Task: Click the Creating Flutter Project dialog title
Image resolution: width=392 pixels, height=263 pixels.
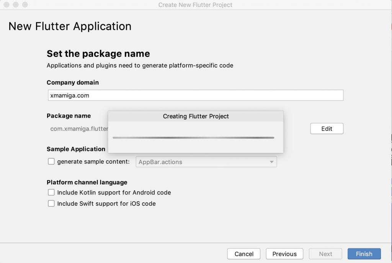Action: point(196,116)
